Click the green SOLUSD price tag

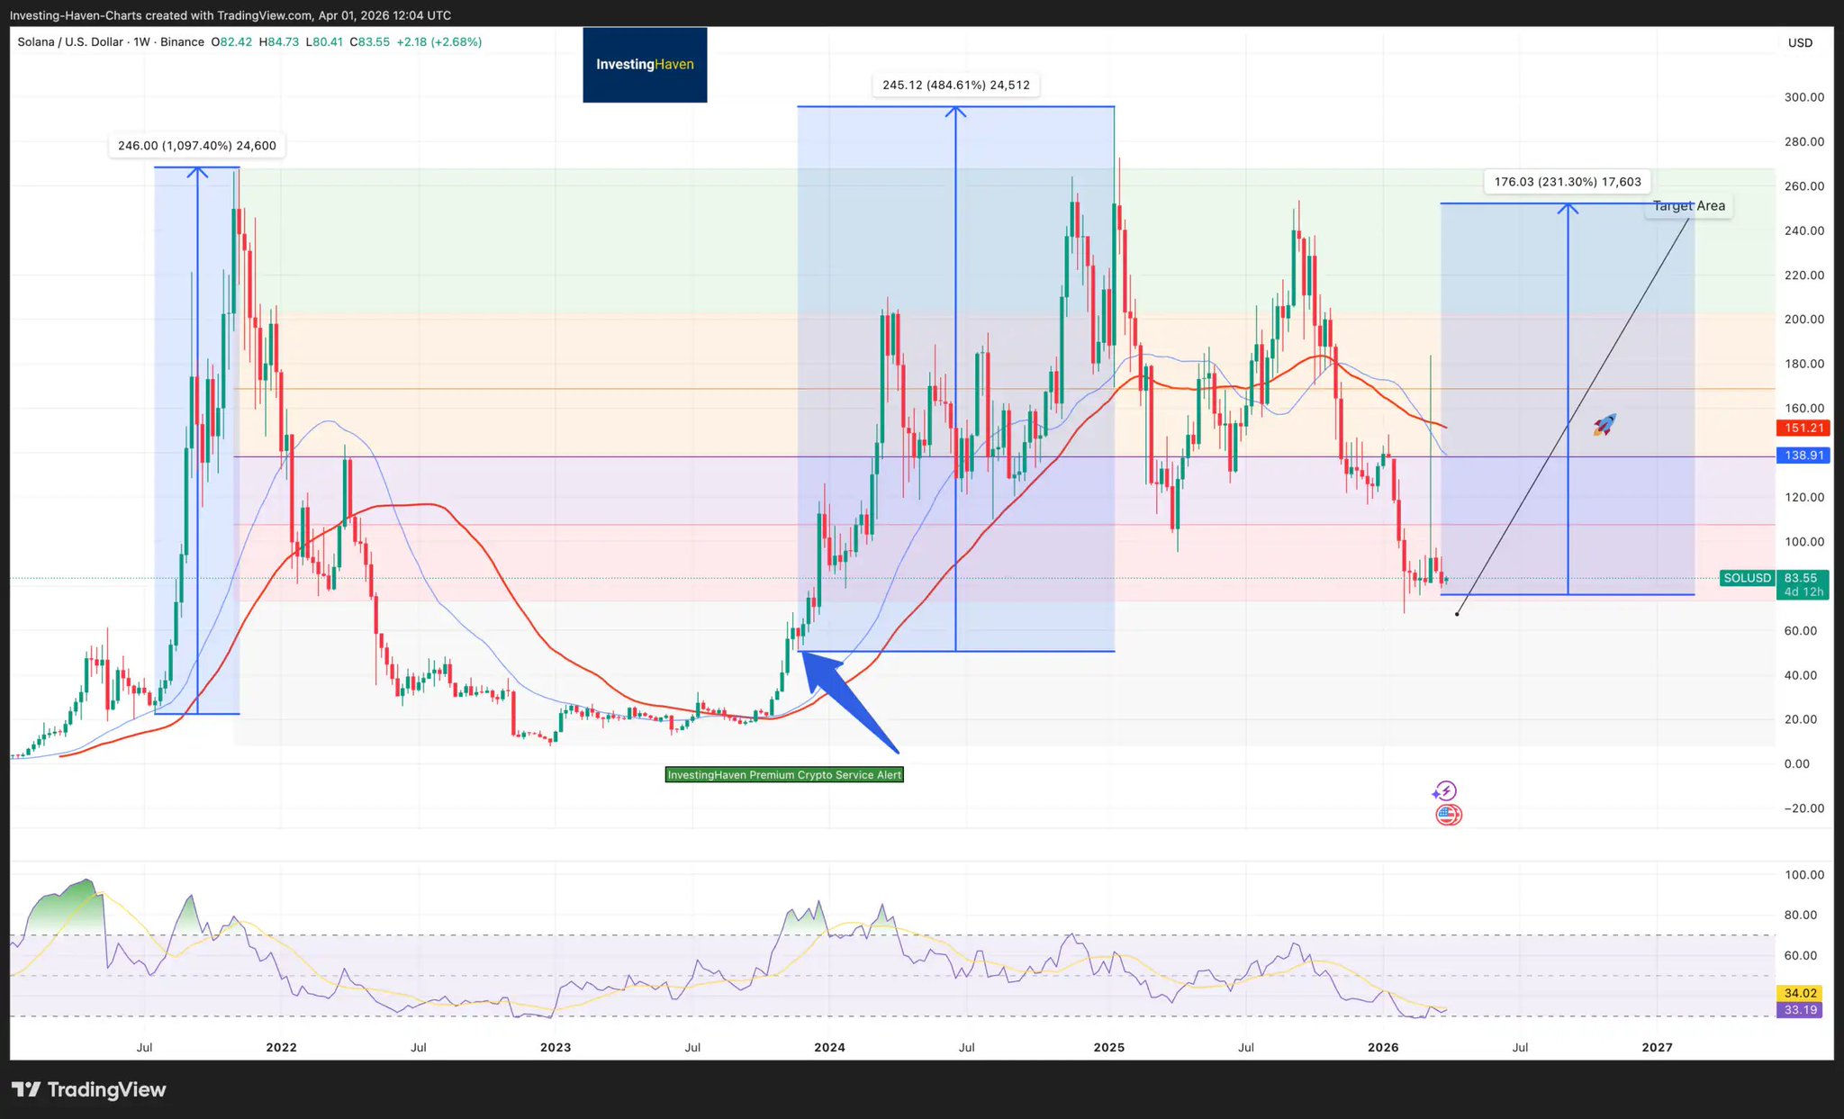coord(1746,578)
